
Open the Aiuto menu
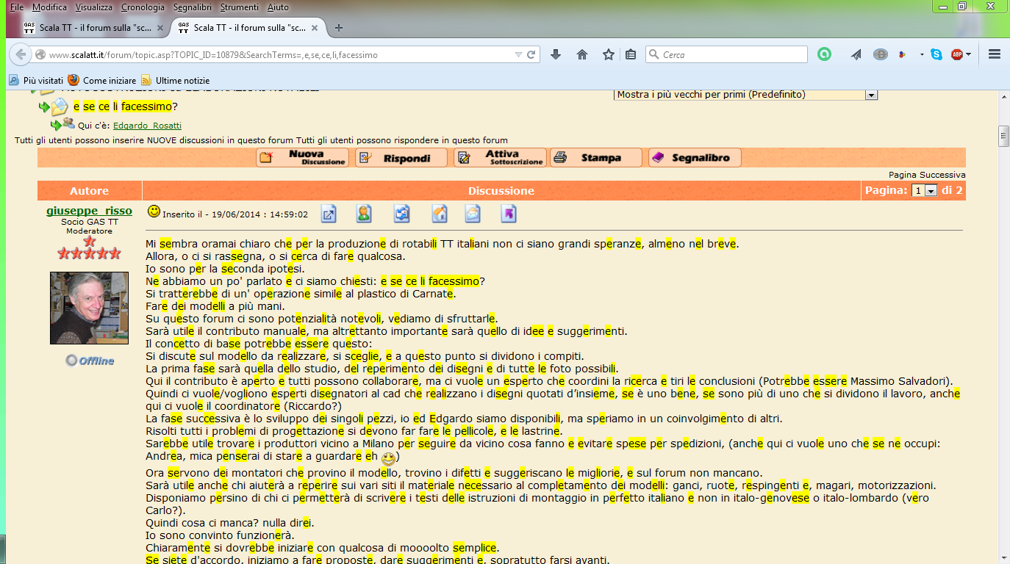(x=278, y=7)
